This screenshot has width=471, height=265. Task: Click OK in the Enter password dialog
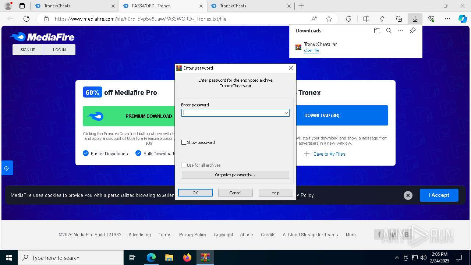(195, 193)
